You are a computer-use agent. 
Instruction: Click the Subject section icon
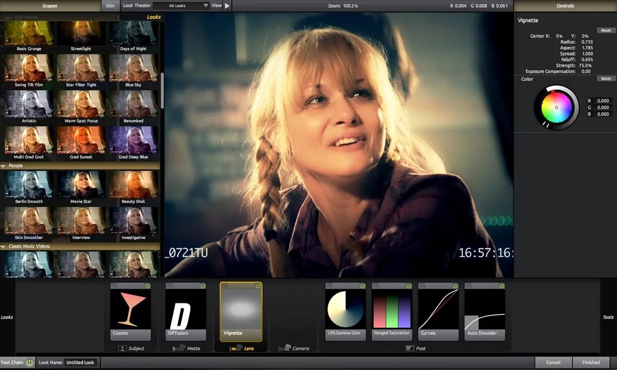[x=122, y=348]
